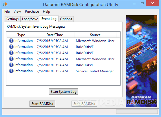Maximize the RAMDisk Configuration Utility window

pos(142,3)
